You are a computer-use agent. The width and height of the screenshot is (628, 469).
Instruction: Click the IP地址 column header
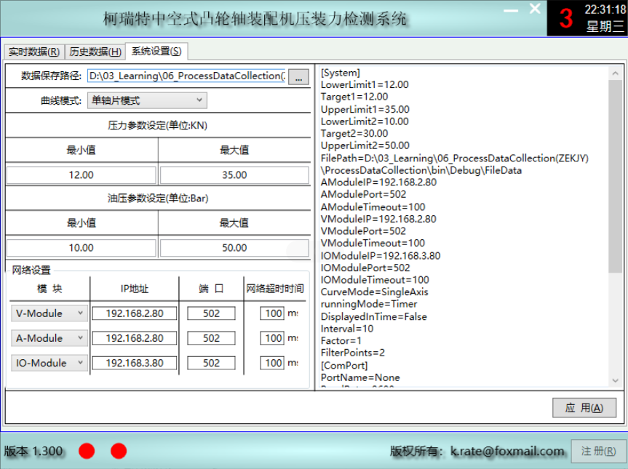[x=135, y=289]
